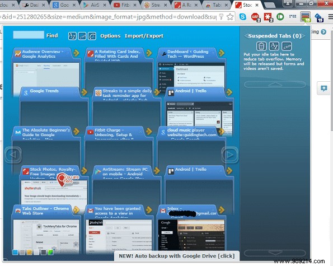Click the new tab button in tab strip
The image size is (333, 266).
(x=270, y=5)
